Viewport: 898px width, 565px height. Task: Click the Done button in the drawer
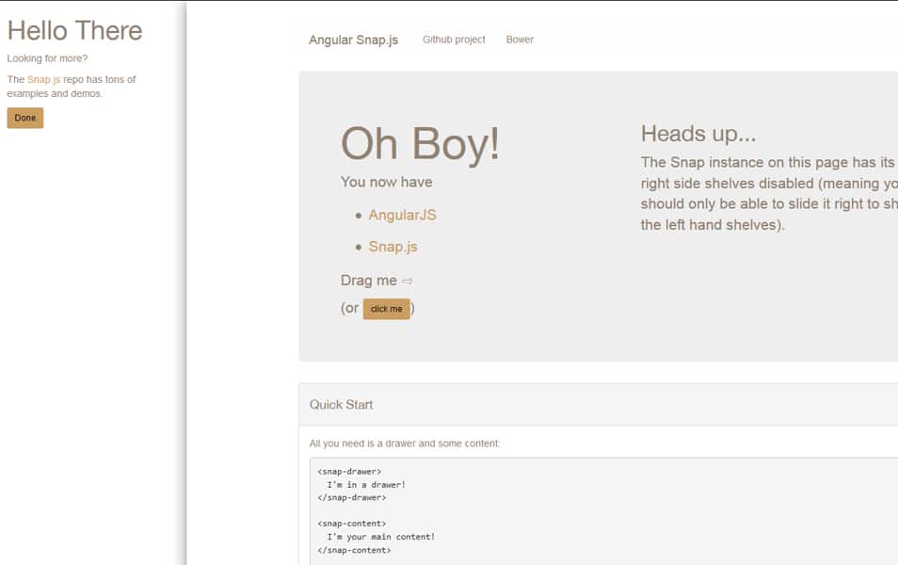(x=24, y=118)
